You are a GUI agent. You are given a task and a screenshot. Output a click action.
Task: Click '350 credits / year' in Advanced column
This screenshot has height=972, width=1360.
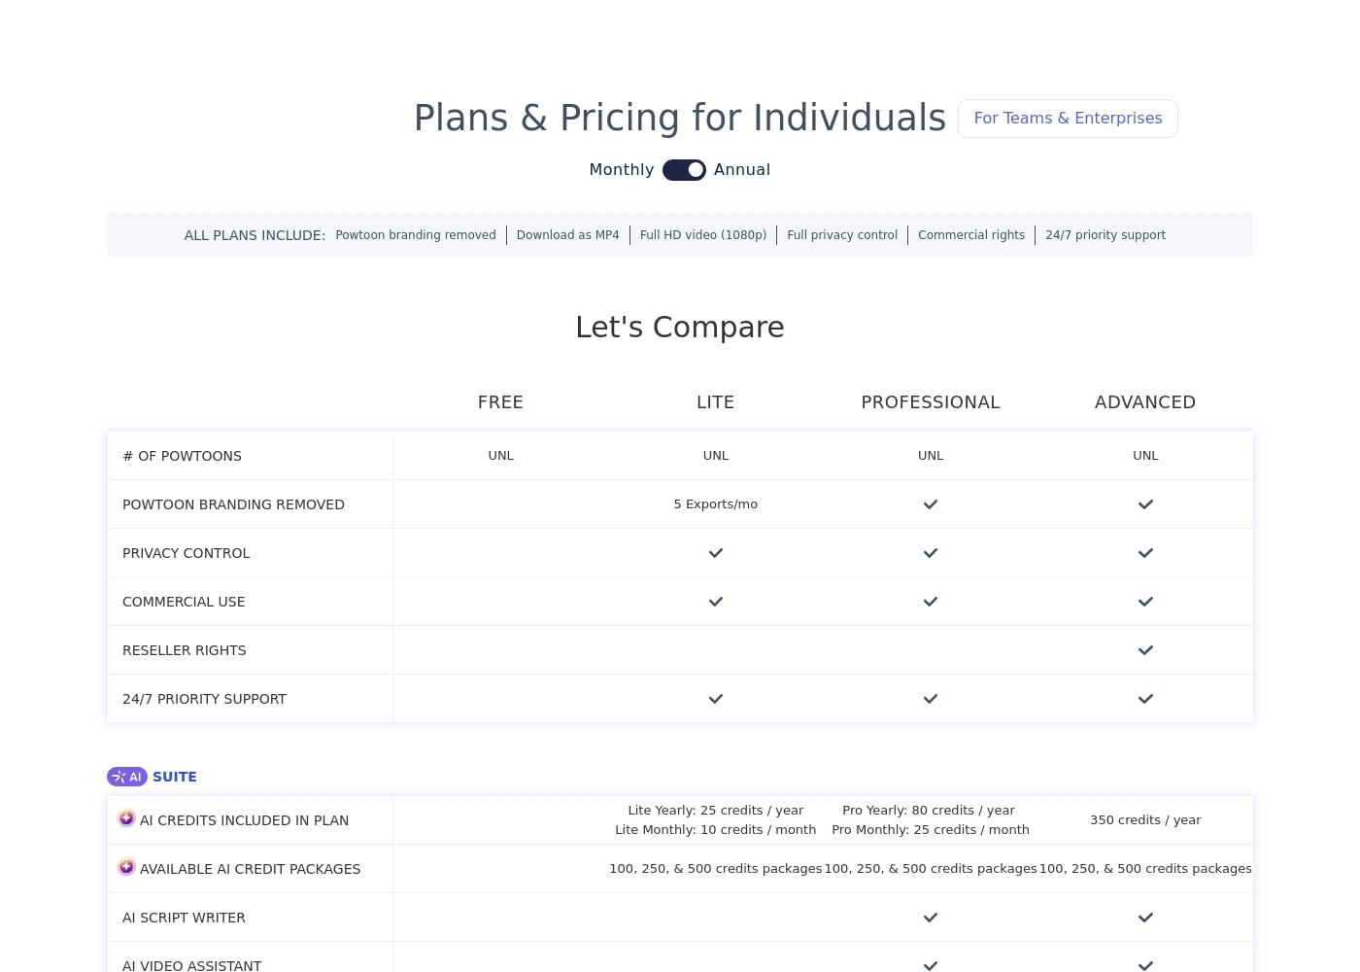pos(1145,820)
